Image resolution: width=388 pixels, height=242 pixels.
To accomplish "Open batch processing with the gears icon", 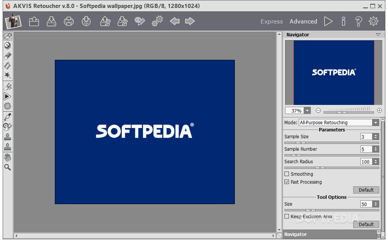I will [x=157, y=21].
